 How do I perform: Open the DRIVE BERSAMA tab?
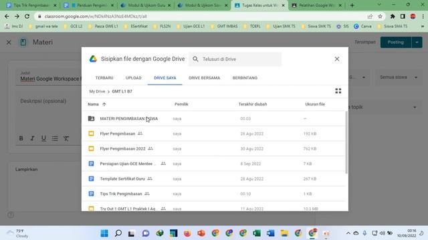point(204,78)
